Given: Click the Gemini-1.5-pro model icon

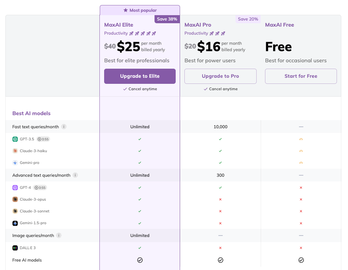Looking at the screenshot, I should coord(15,223).
